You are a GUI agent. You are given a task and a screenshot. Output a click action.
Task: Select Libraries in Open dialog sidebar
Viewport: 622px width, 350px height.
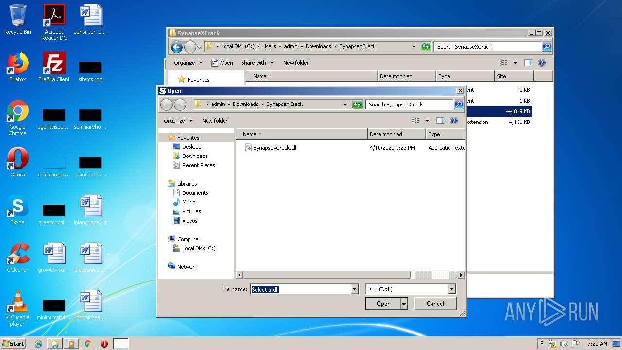point(187,184)
